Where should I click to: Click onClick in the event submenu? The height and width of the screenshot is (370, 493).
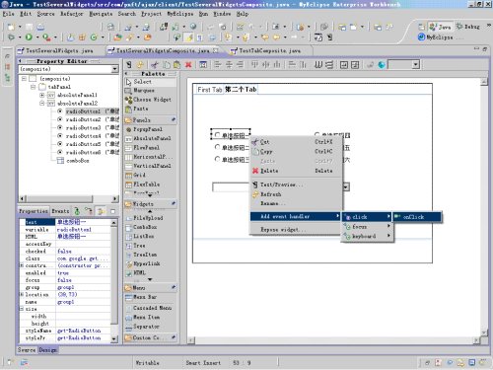417,217
